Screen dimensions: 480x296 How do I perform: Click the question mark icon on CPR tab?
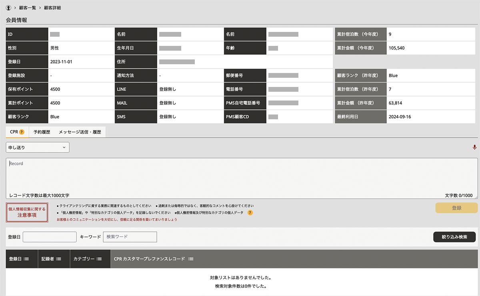(x=22, y=132)
